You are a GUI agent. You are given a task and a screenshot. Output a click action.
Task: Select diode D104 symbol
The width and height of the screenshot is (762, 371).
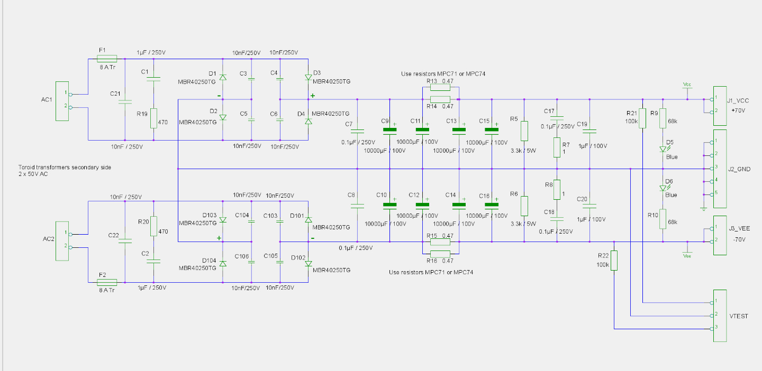tap(223, 263)
